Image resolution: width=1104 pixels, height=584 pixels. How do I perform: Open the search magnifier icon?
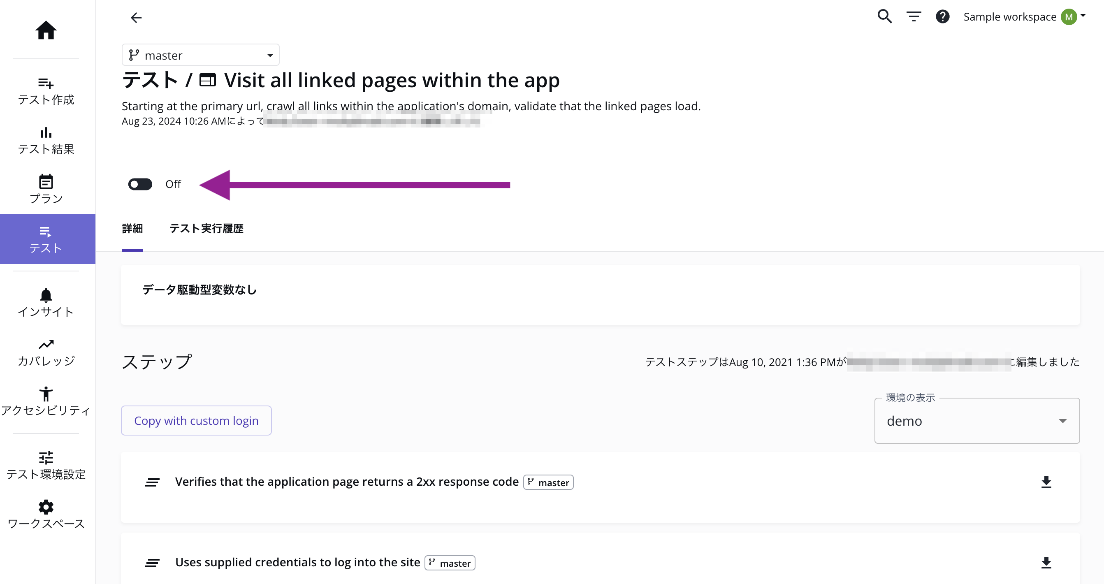884,17
